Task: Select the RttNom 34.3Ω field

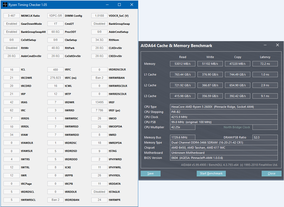Action: point(99,40)
